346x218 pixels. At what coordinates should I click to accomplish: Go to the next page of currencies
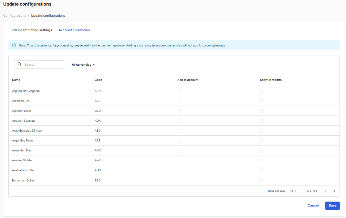click(x=335, y=191)
